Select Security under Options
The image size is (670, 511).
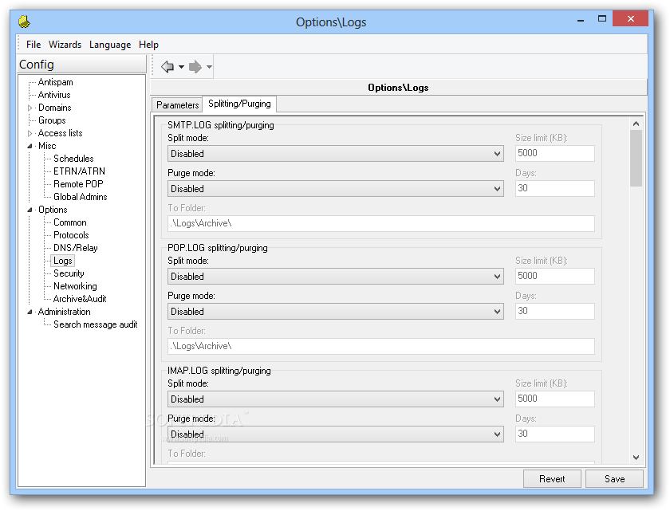[69, 273]
